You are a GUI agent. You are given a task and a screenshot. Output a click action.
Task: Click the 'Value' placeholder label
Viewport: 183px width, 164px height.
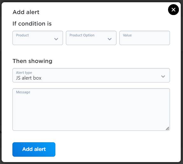[x=127, y=35]
